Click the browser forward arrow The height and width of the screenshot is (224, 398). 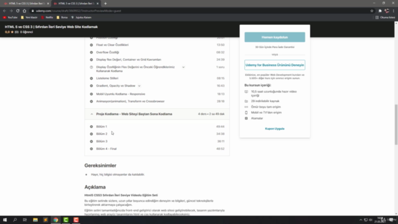(11, 11)
